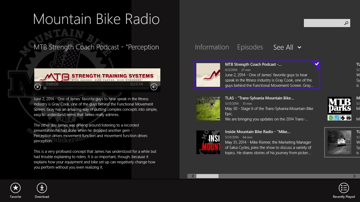The height and width of the screenshot is (202, 360).
Task: Expand the See All dropdown chevron
Action: point(299,47)
